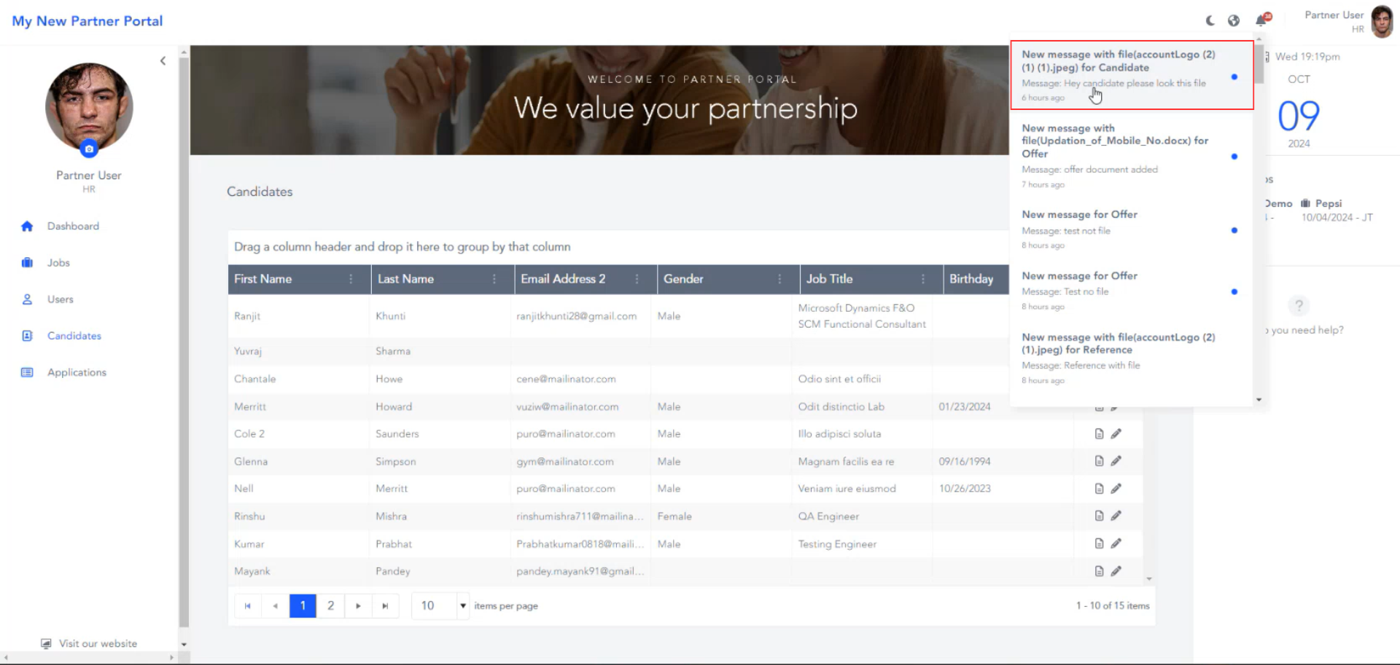Screen dimensions: 1400x665
Task: Go to Dashboard in sidebar
Action: tap(73, 227)
